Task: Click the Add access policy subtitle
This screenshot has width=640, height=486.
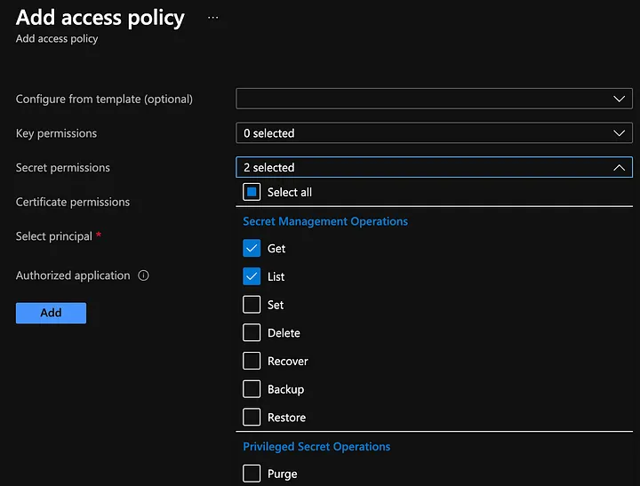Action: 57,39
